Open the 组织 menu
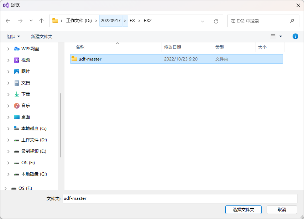304x219 pixels. click(14, 36)
